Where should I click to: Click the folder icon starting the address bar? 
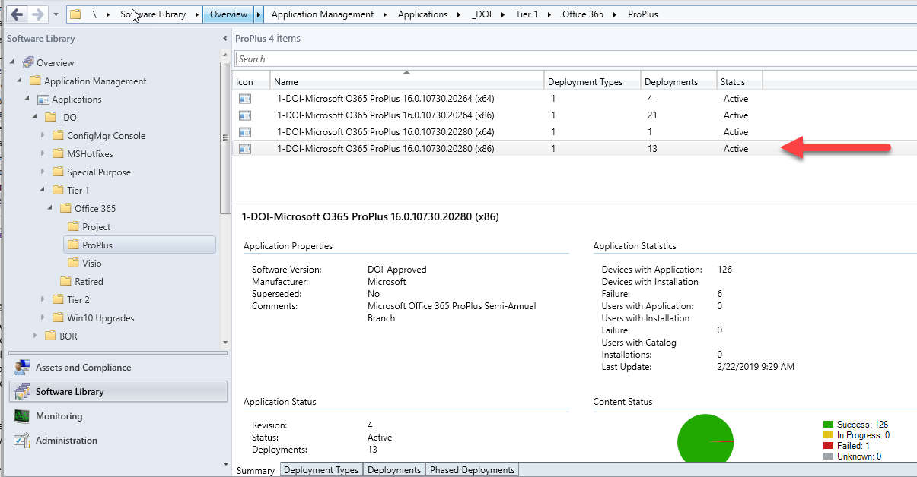[75, 14]
